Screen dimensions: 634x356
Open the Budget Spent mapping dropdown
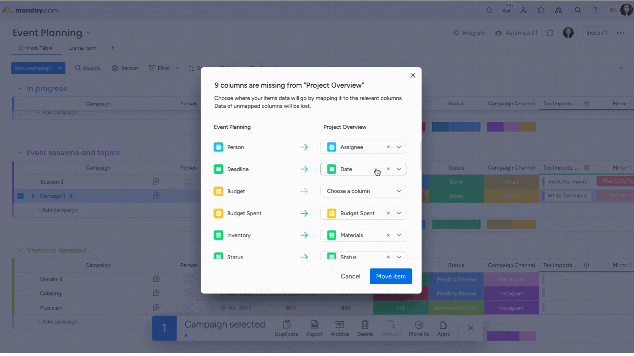[399, 213]
